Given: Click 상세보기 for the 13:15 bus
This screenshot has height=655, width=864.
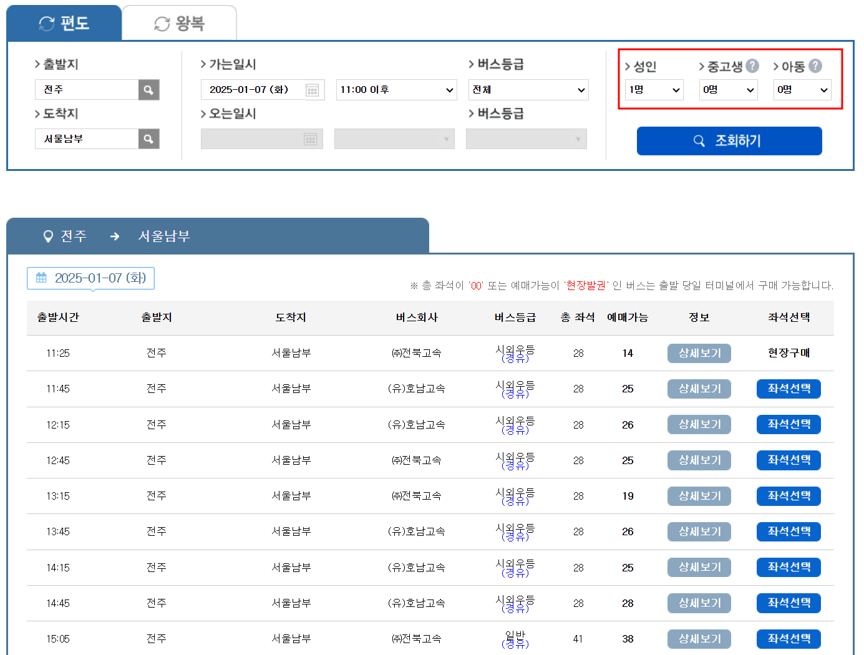Looking at the screenshot, I should coord(699,496).
